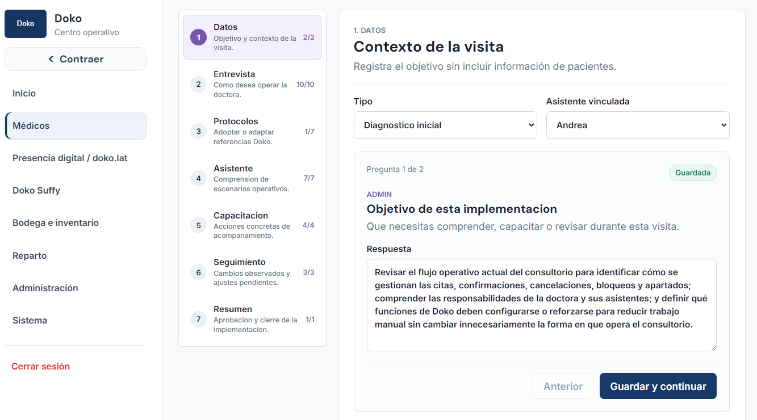Click the Anterior button

[x=563, y=386]
